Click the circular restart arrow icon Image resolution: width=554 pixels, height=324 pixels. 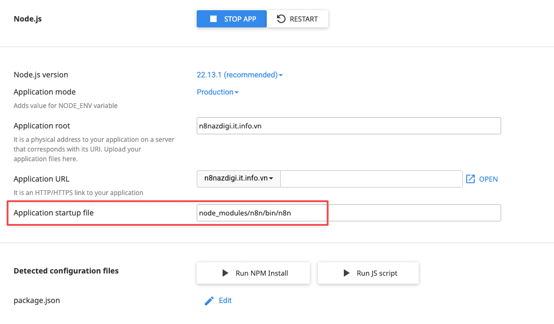[x=281, y=18]
